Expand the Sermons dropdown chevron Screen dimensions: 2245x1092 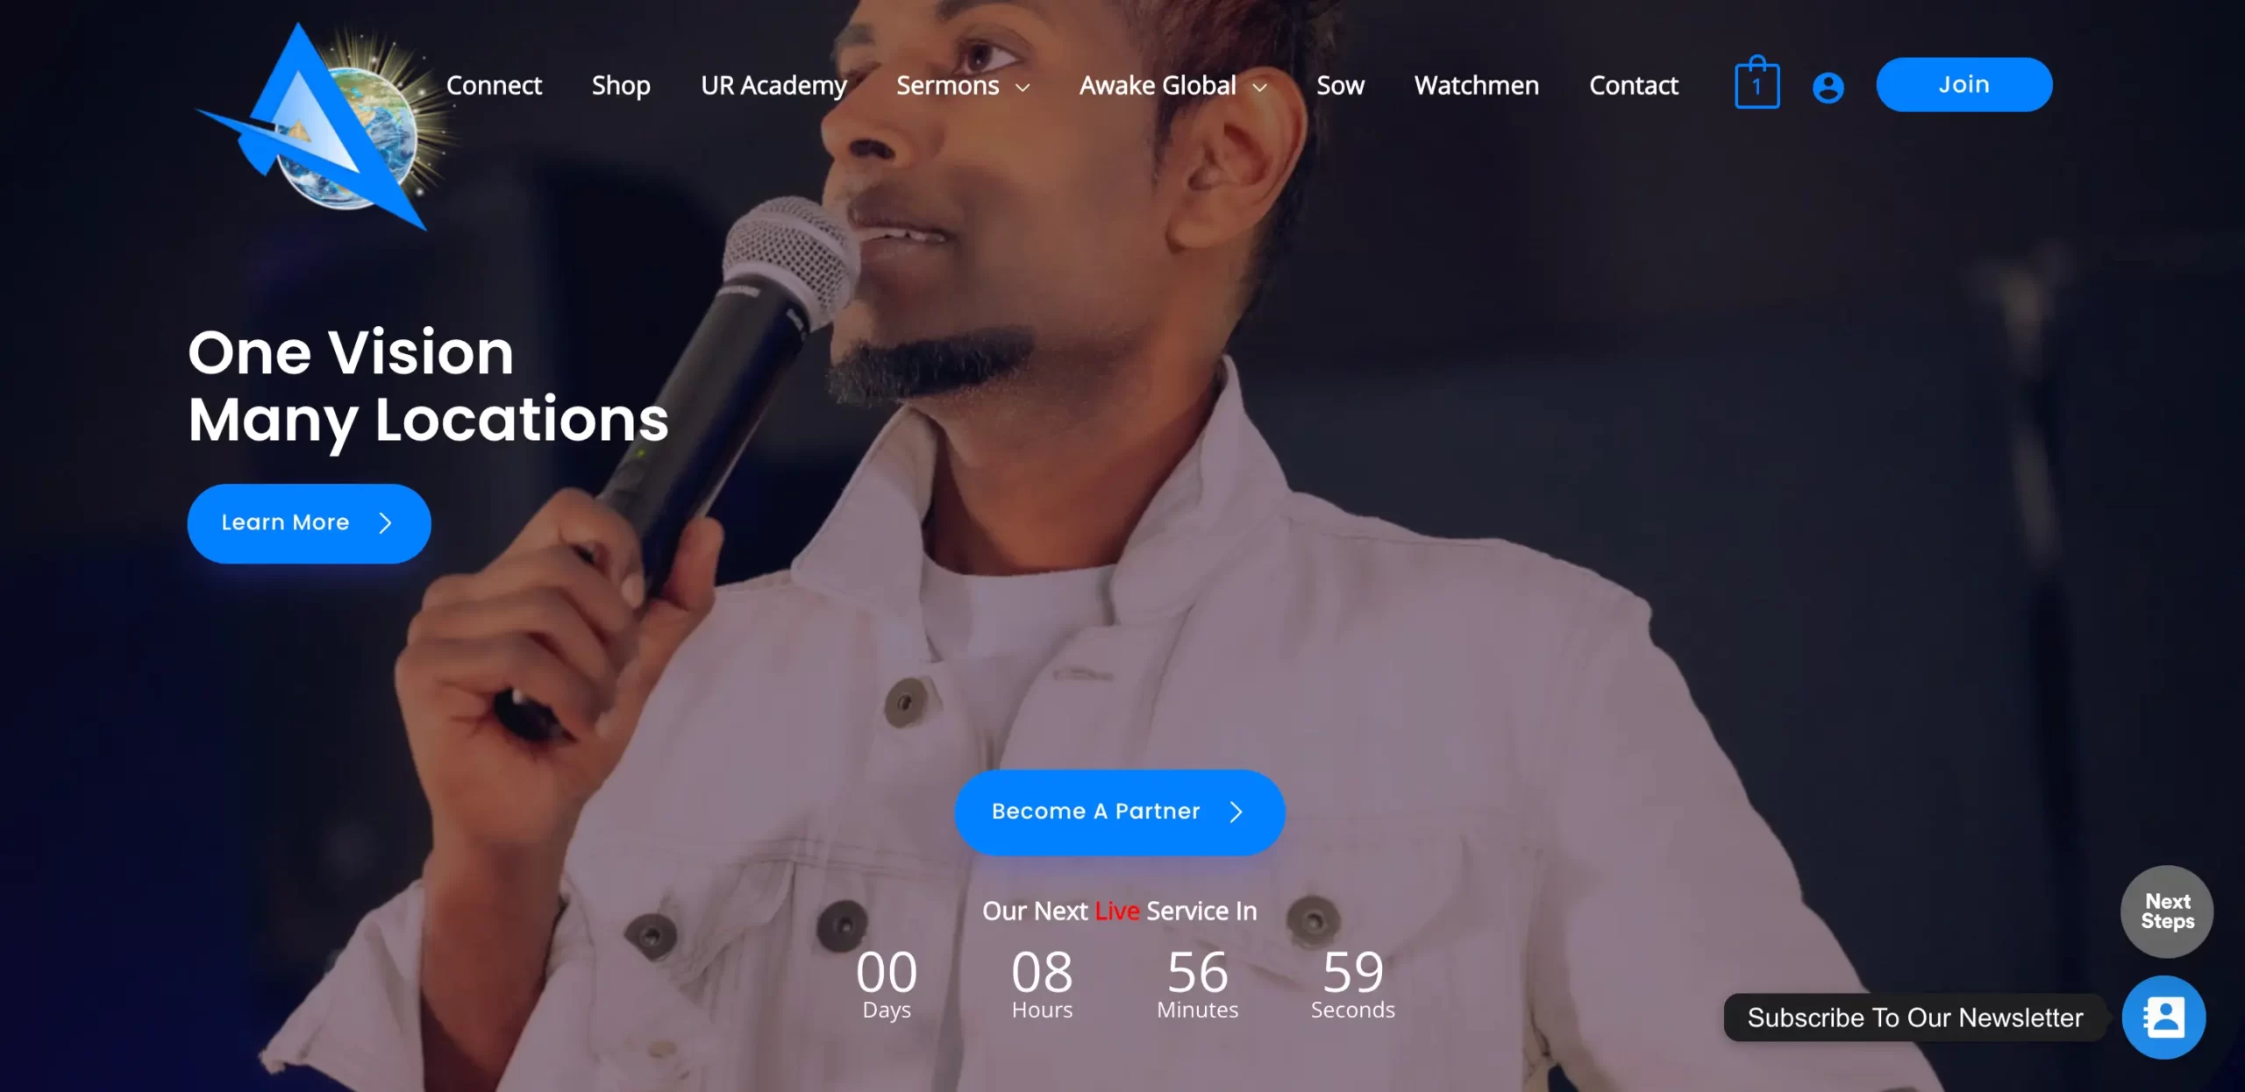pos(1023,88)
